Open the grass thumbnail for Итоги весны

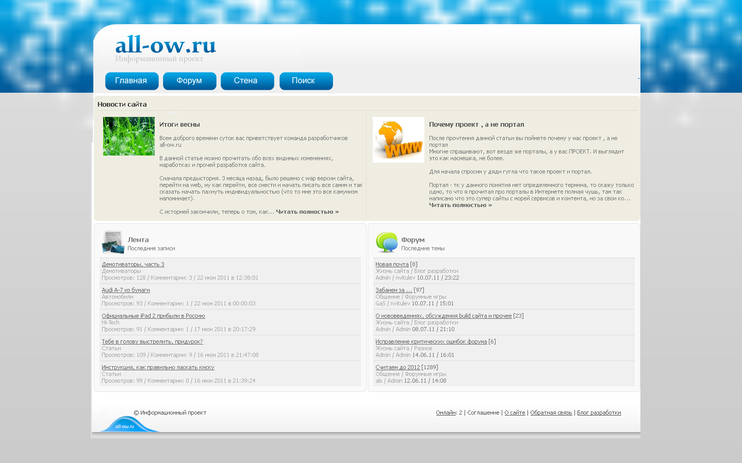click(x=129, y=136)
